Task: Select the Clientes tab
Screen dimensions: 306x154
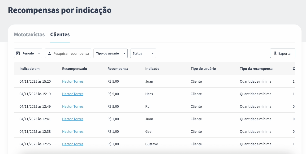Action: point(60,35)
